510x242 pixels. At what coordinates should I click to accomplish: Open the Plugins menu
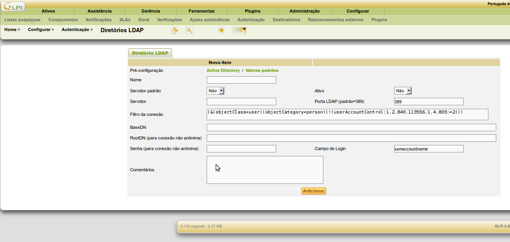252,11
